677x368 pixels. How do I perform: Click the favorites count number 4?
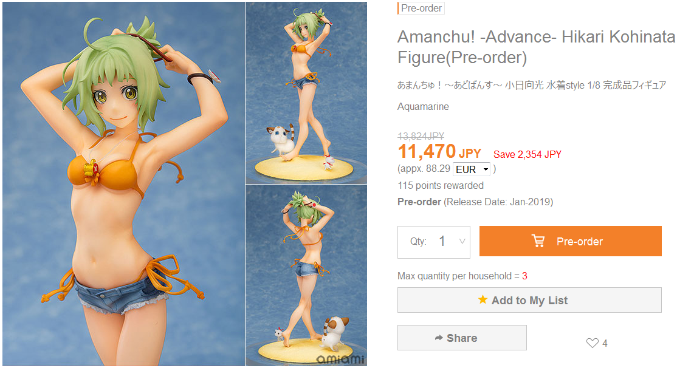tap(605, 344)
